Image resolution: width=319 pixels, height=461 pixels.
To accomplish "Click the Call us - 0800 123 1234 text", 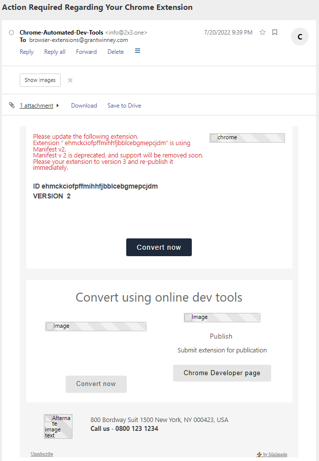I will pos(124,428).
